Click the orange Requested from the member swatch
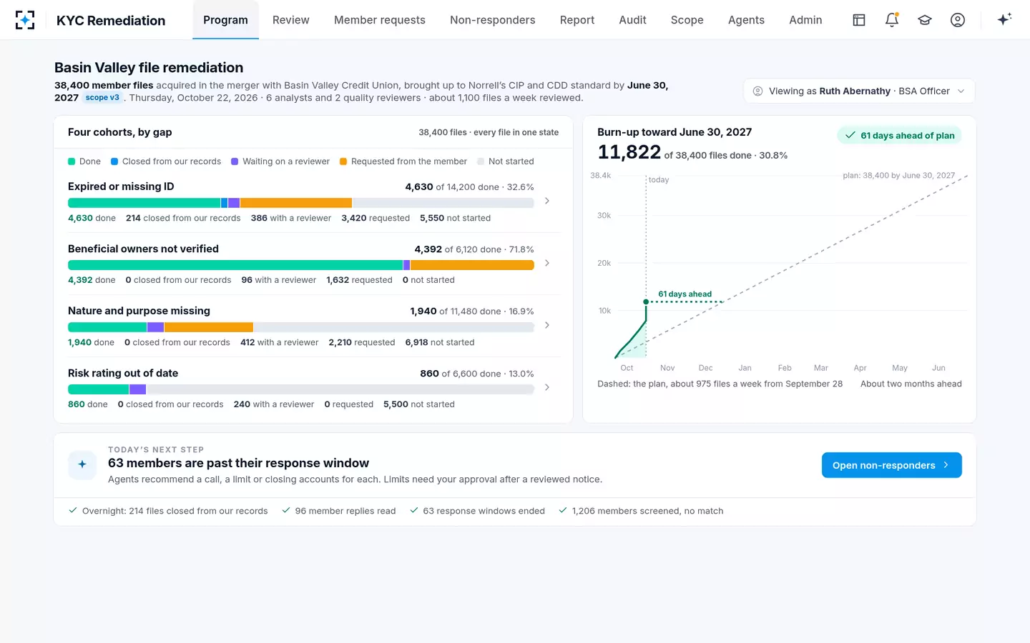The width and height of the screenshot is (1030, 643). point(343,161)
